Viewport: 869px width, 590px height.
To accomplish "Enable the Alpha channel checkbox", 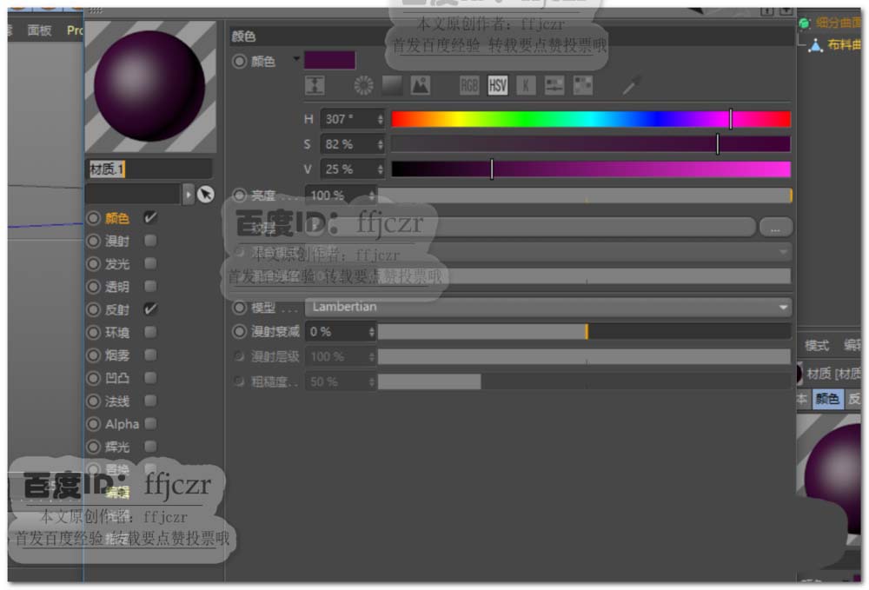I will coord(149,424).
